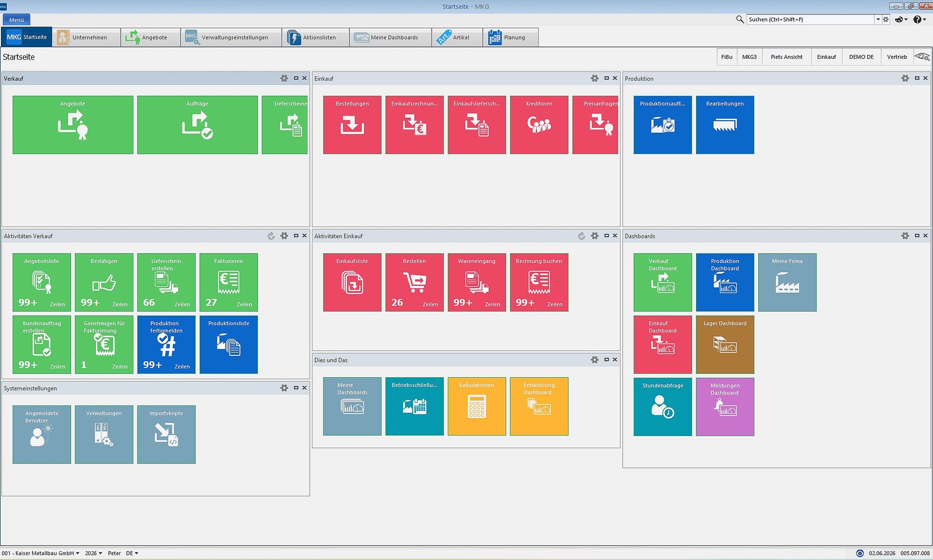Viewport: 933px width, 560px height.
Task: Toggle the status bar eye icon
Action: 860,553
